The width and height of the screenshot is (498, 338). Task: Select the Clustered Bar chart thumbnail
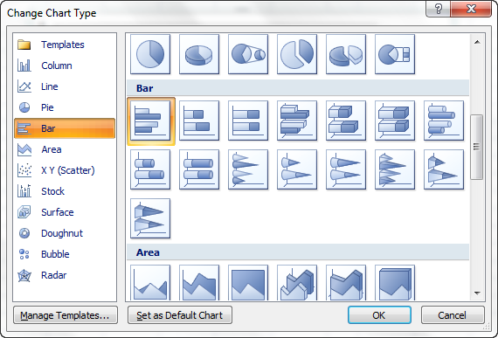[150, 121]
